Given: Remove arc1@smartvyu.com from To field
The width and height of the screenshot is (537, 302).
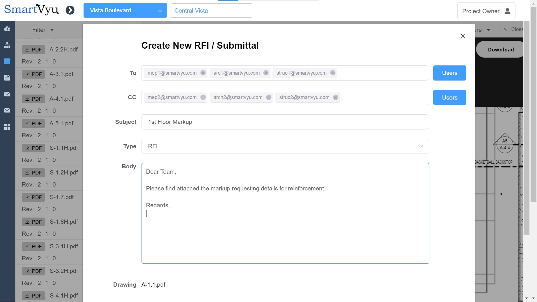Looking at the screenshot, I should point(266,73).
